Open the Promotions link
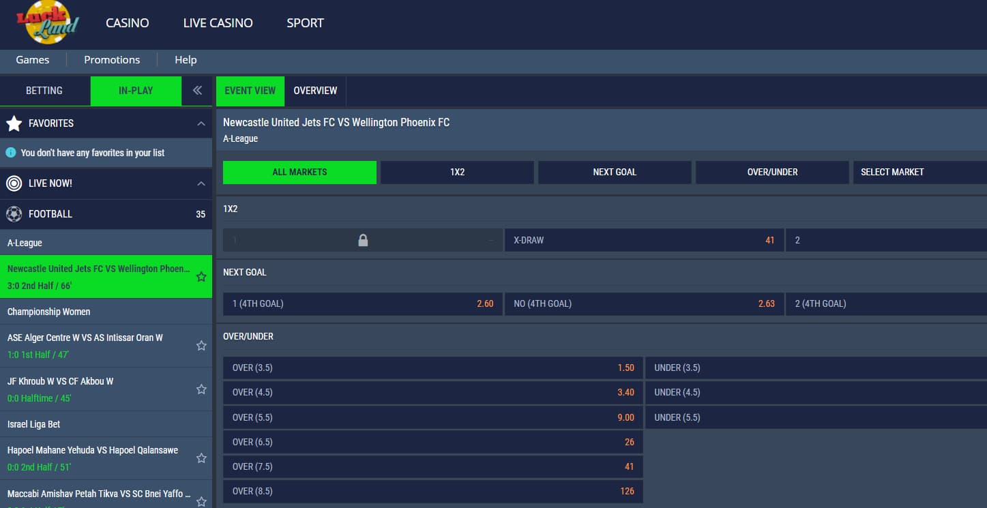Image resolution: width=987 pixels, height=508 pixels. tap(112, 60)
